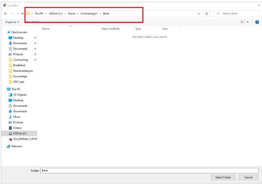Open the Dokumentasjon folder
The image size is (262, 184).
tap(23, 71)
